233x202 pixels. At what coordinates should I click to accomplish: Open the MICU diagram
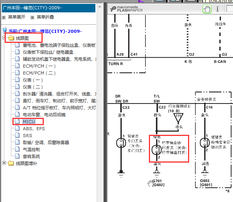(x=29, y=122)
